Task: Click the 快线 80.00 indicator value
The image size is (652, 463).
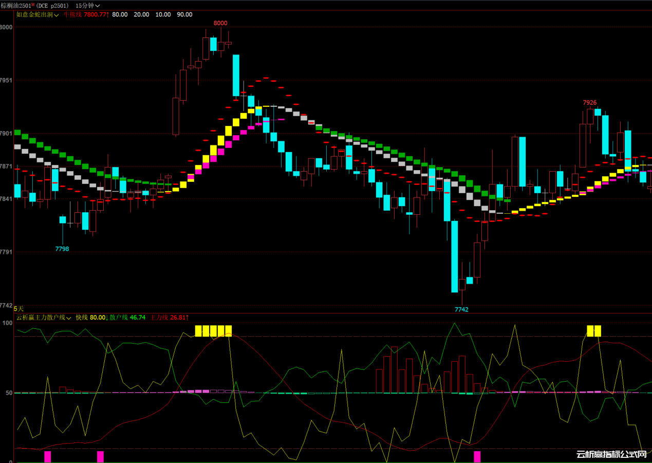Action: (91, 318)
